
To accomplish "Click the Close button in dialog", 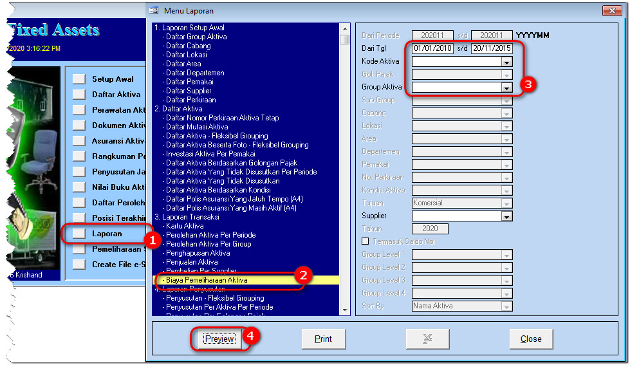I will [x=531, y=339].
